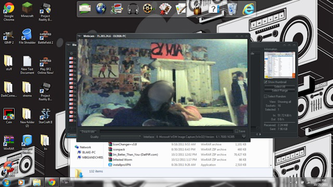Open the Google Chrome desktop shortcut
This screenshot has width=333, height=187.
pos(9,11)
